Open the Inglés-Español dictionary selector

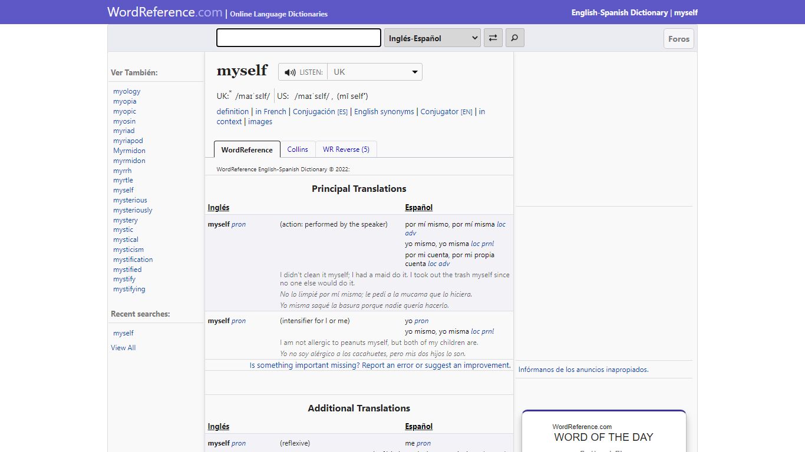[432, 38]
